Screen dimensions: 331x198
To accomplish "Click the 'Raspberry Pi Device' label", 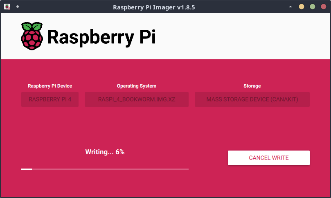I will 50,86.
